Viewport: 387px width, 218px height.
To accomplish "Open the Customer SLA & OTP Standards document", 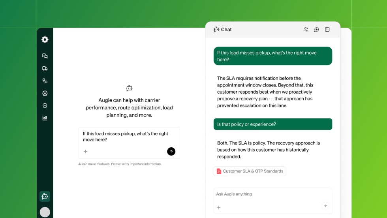I will (x=250, y=171).
